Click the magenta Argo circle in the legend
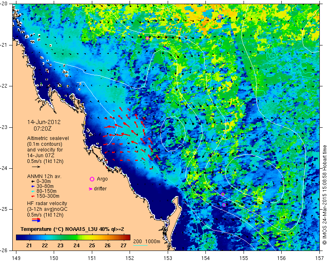Screen dimensions: 328x262 click(x=92, y=179)
